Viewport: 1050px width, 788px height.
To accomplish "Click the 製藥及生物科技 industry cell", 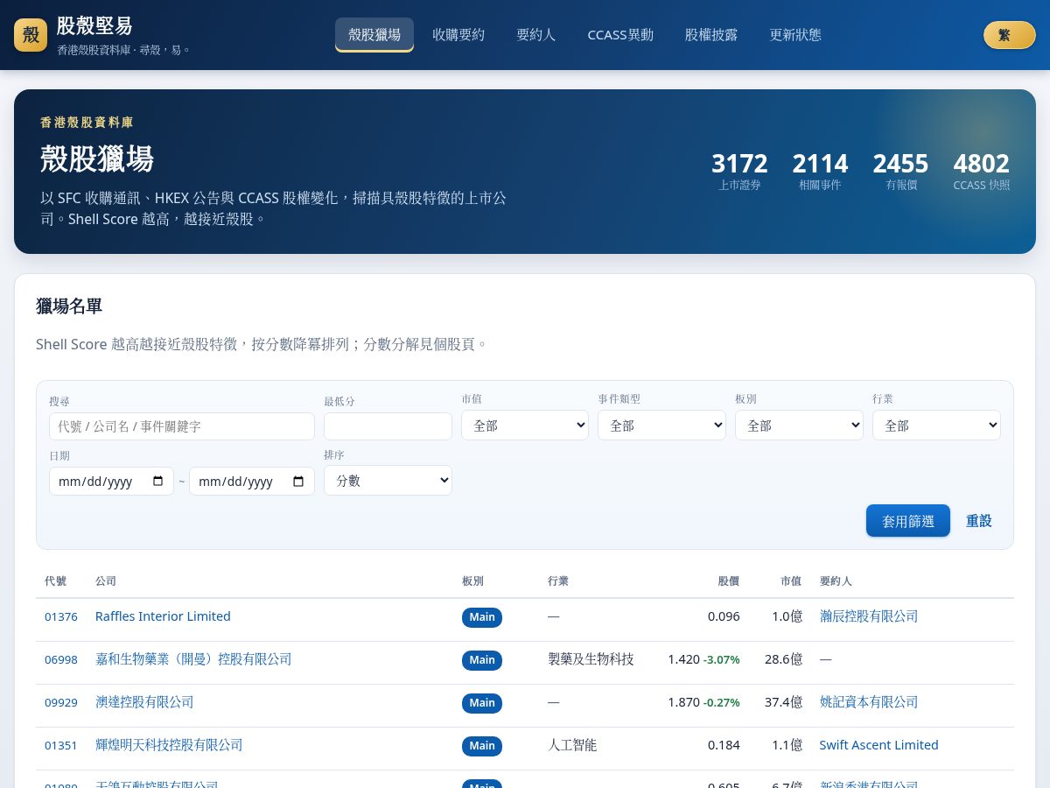I will (x=591, y=659).
